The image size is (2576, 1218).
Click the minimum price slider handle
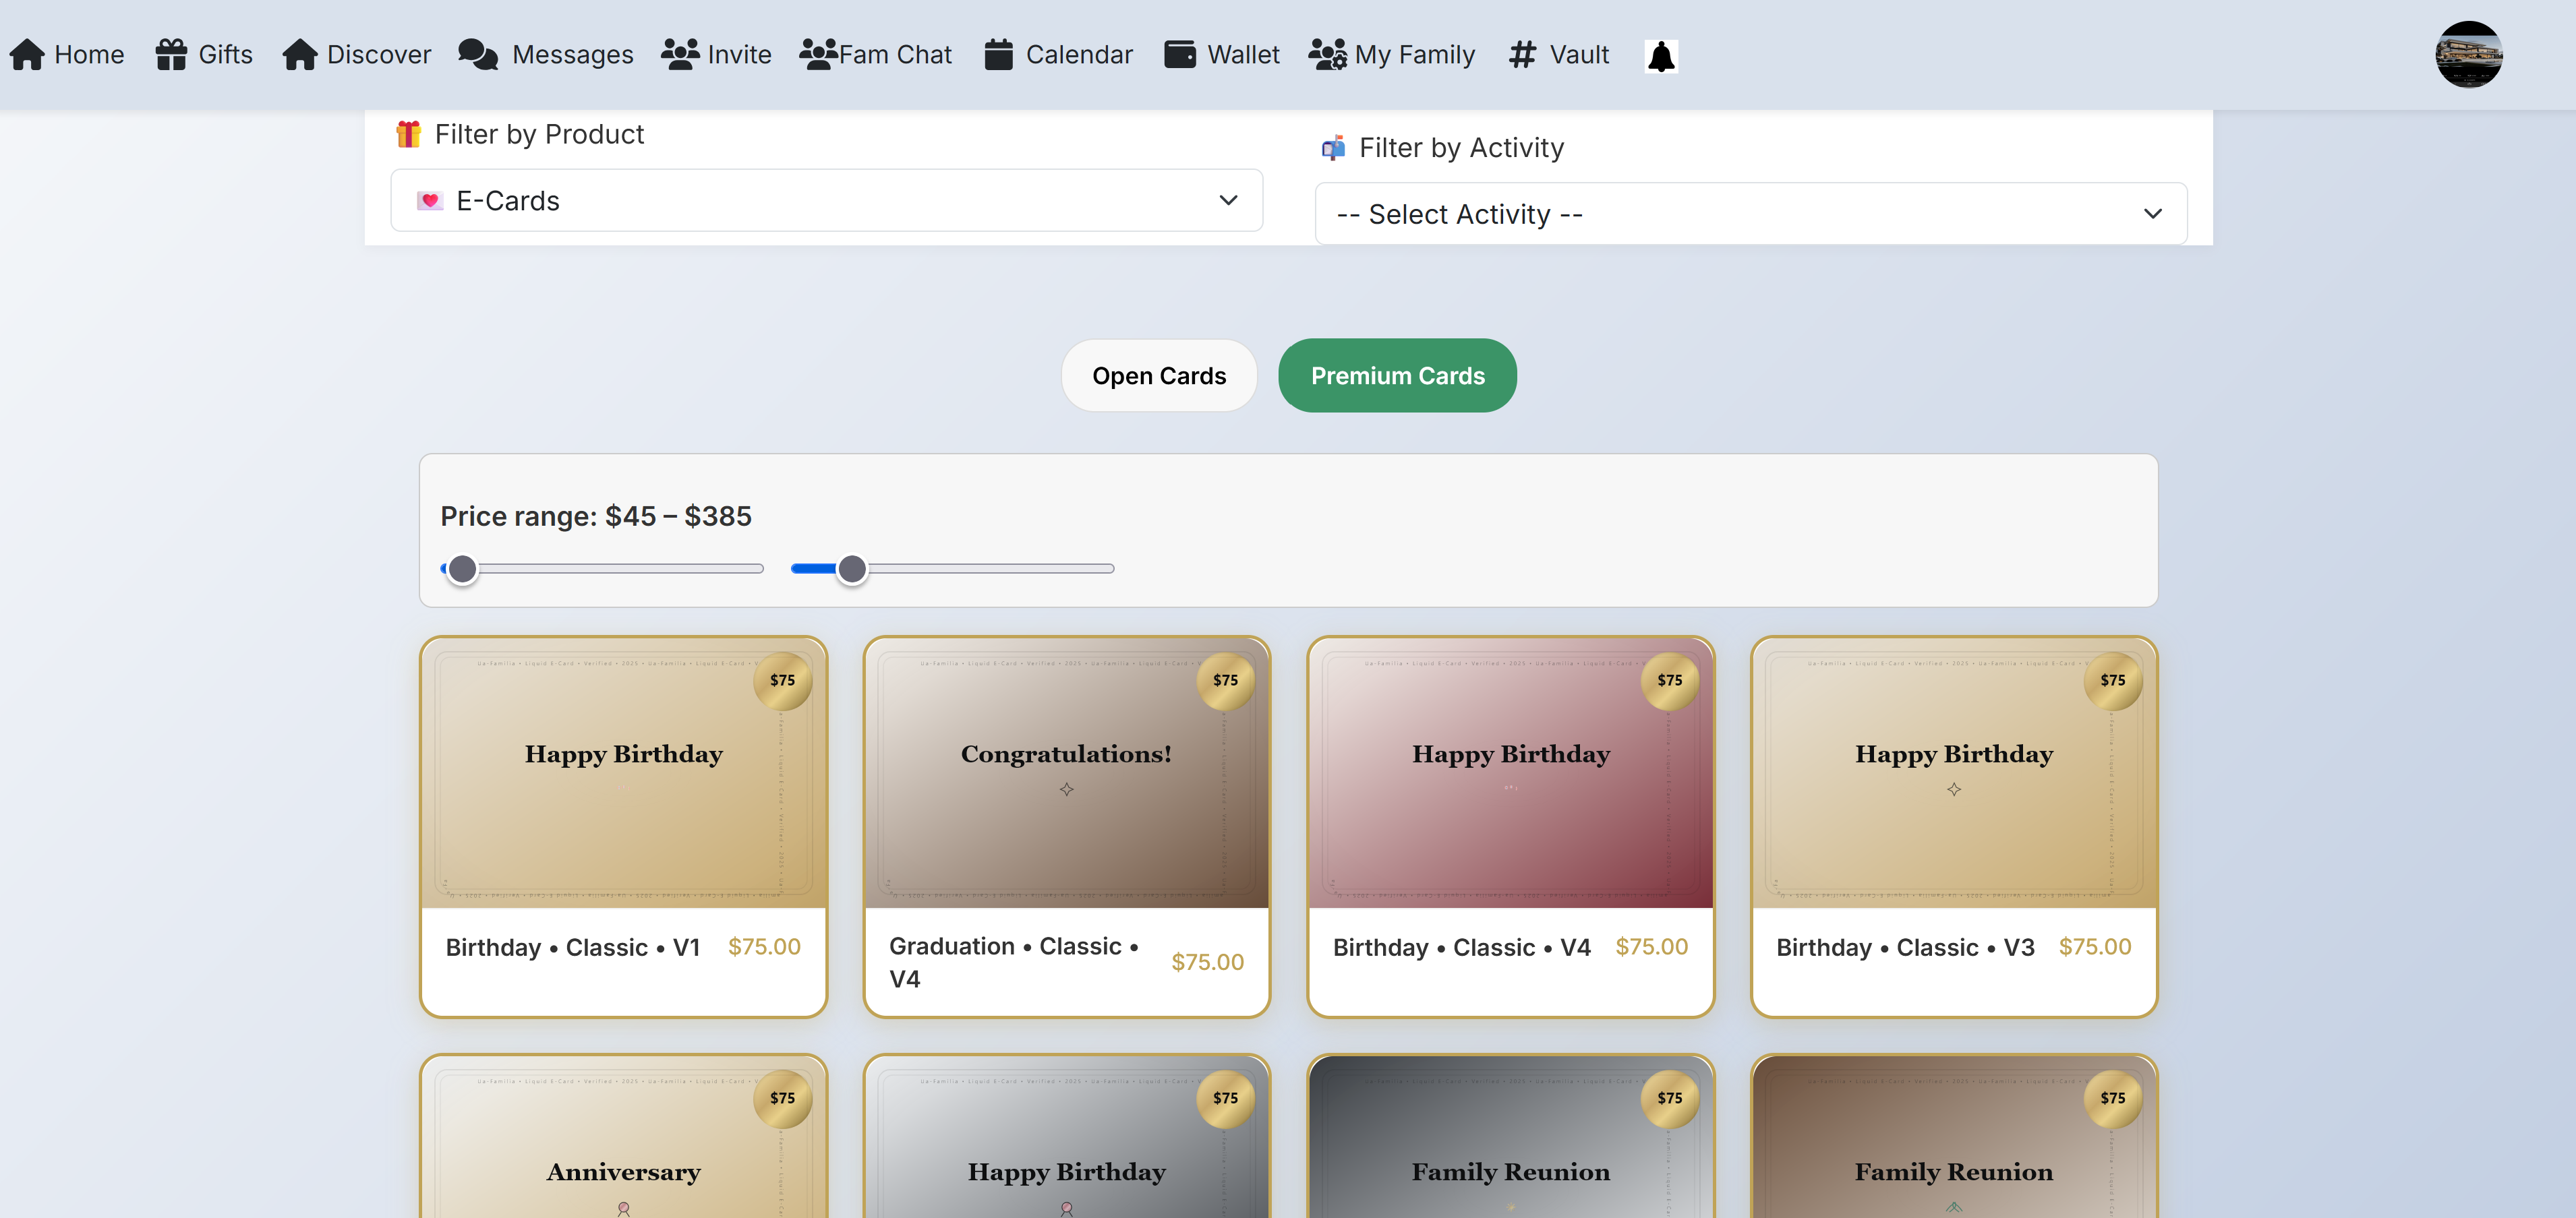click(x=462, y=570)
